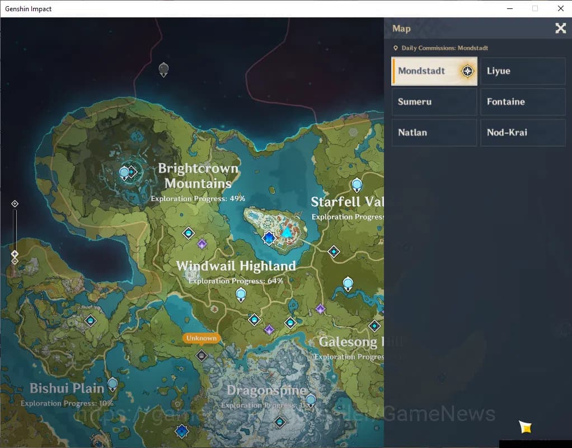The width and height of the screenshot is (572, 448).
Task: Click the Brightcrown Mountains area label
Action: [198, 176]
